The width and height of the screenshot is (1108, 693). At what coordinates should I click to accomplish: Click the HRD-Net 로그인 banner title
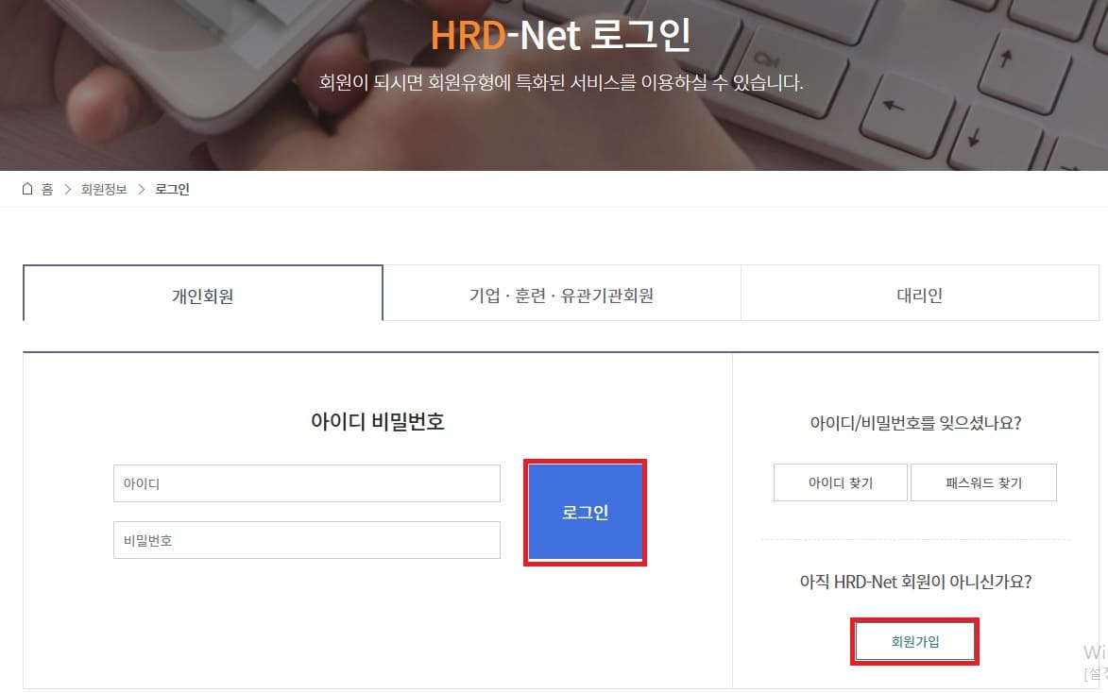coord(560,35)
